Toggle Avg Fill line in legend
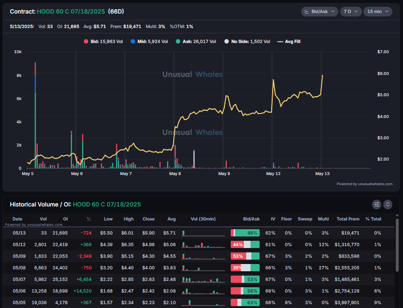Screen dimensions: 403x308 click(289, 42)
